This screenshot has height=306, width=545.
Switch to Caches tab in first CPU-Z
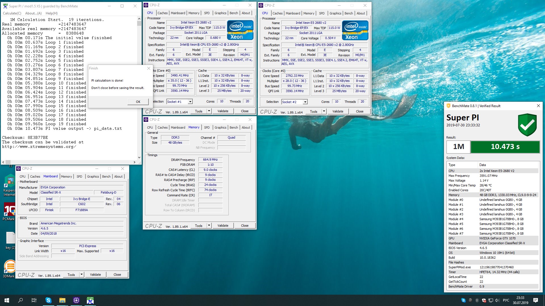point(163,13)
